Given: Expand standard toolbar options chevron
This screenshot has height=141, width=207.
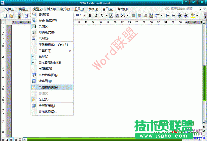Looking at the screenshot, I should [x=19, y=16].
